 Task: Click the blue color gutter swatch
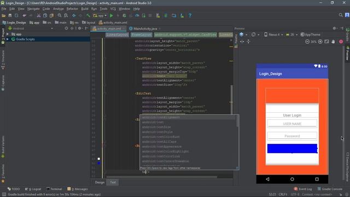(x=98, y=163)
